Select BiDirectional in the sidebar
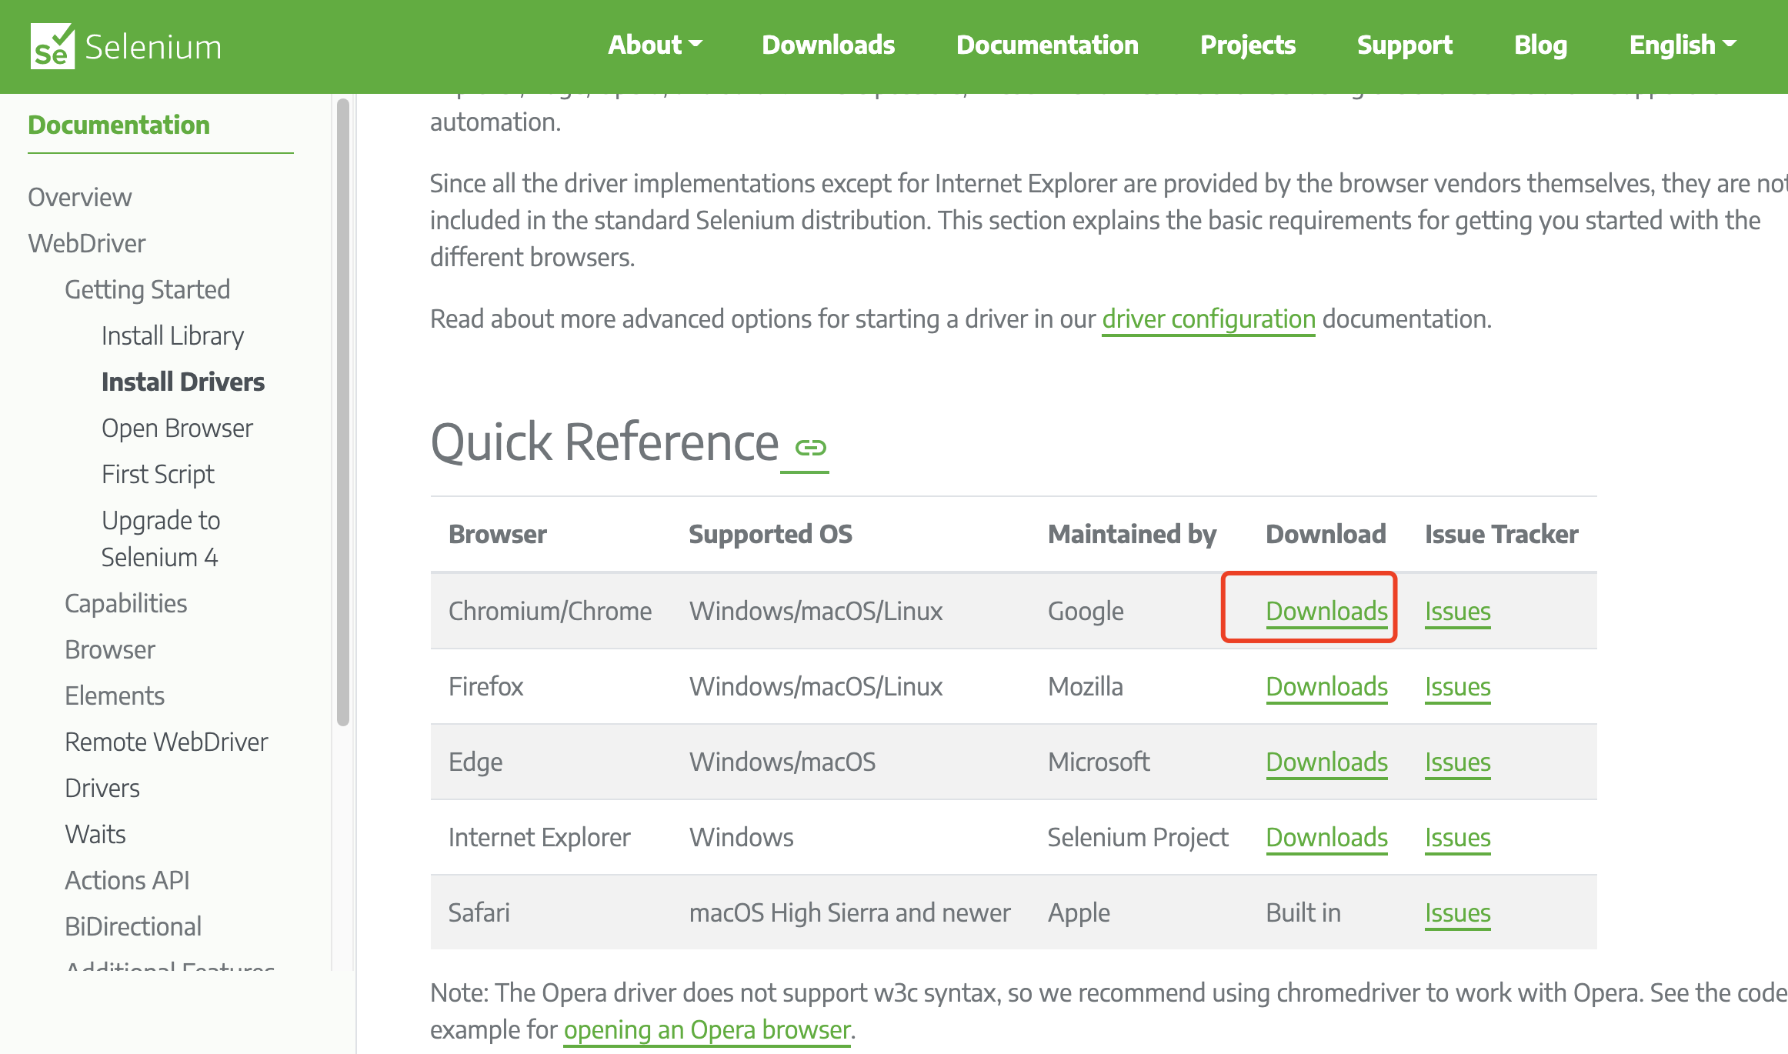 [133, 926]
